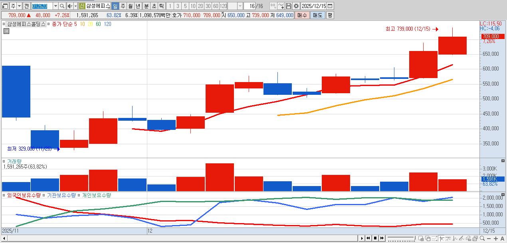Select the 일 daily period button
This screenshot has width=507, height=243.
pos(115,6)
